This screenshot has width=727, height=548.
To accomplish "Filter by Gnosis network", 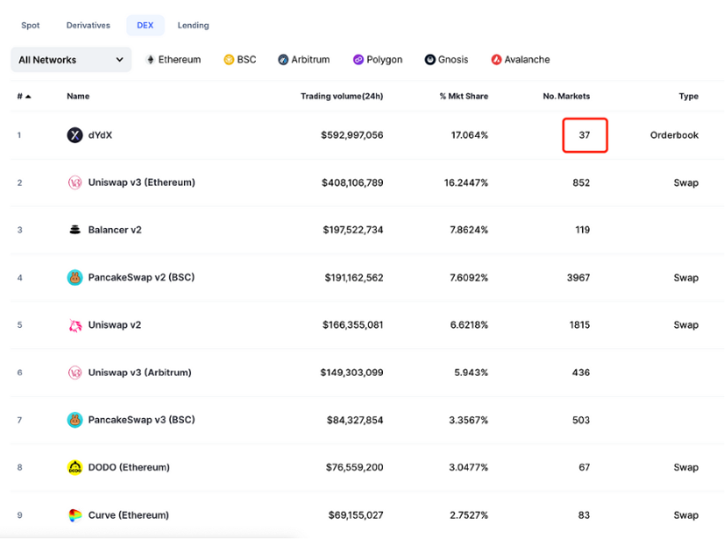I will click(447, 60).
